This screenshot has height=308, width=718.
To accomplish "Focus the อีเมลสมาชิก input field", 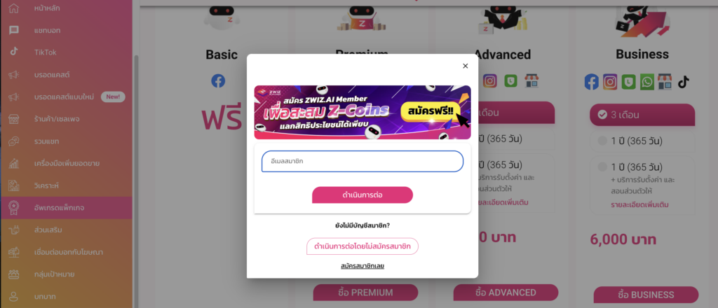I will [x=363, y=161].
